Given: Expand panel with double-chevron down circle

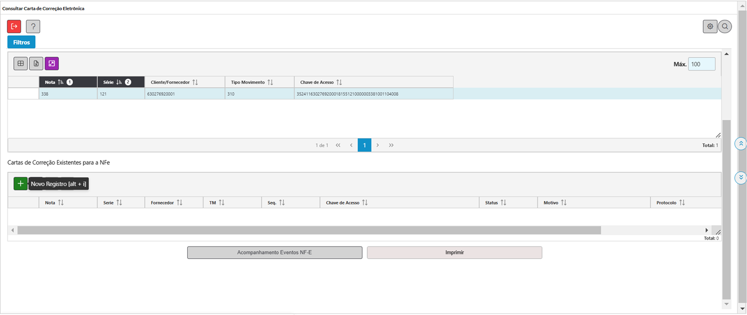Looking at the screenshot, I should pos(741,178).
